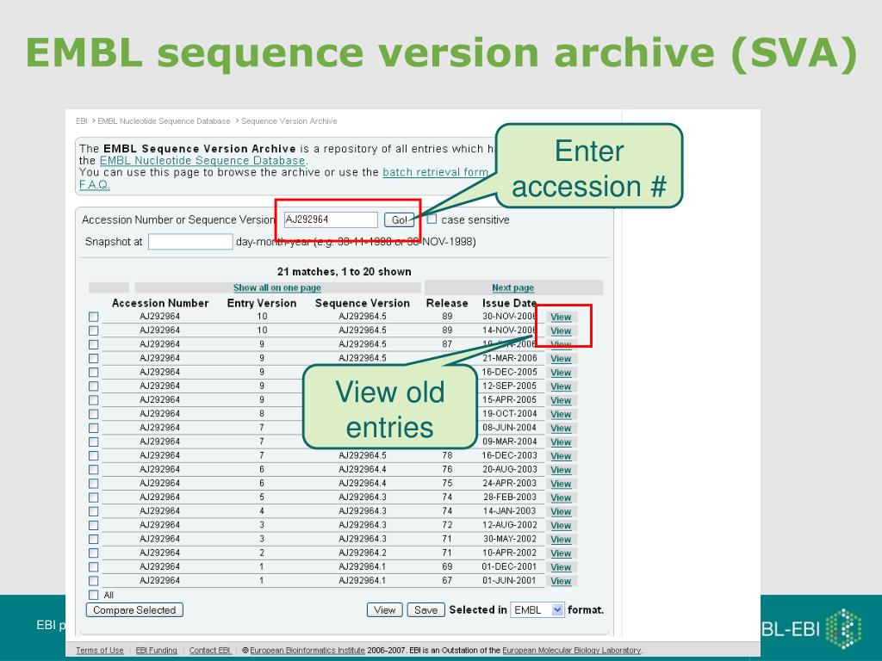View entry issued 14-NOV-2006
The width and height of the screenshot is (882, 661).
point(561,331)
